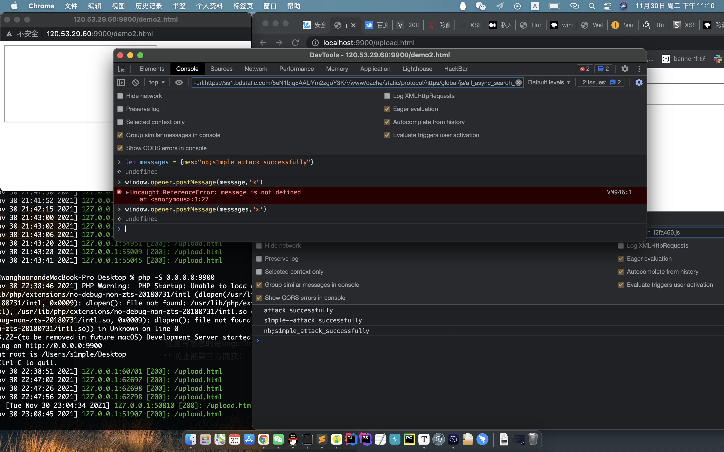Screen dimensions: 724x452
Task: Open PyCharm from the Dock
Action: (409, 439)
